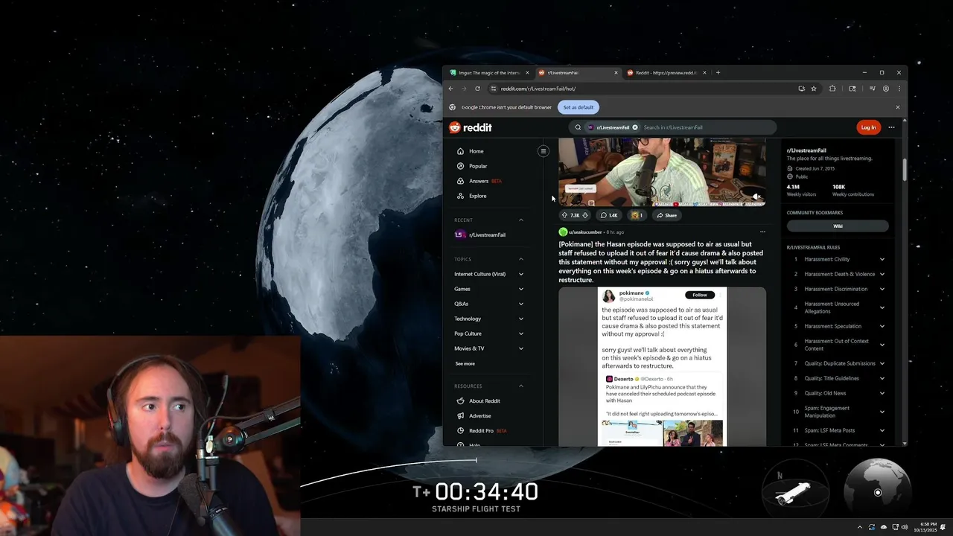Expand rule 5 Harassment: Speculation

point(882,326)
